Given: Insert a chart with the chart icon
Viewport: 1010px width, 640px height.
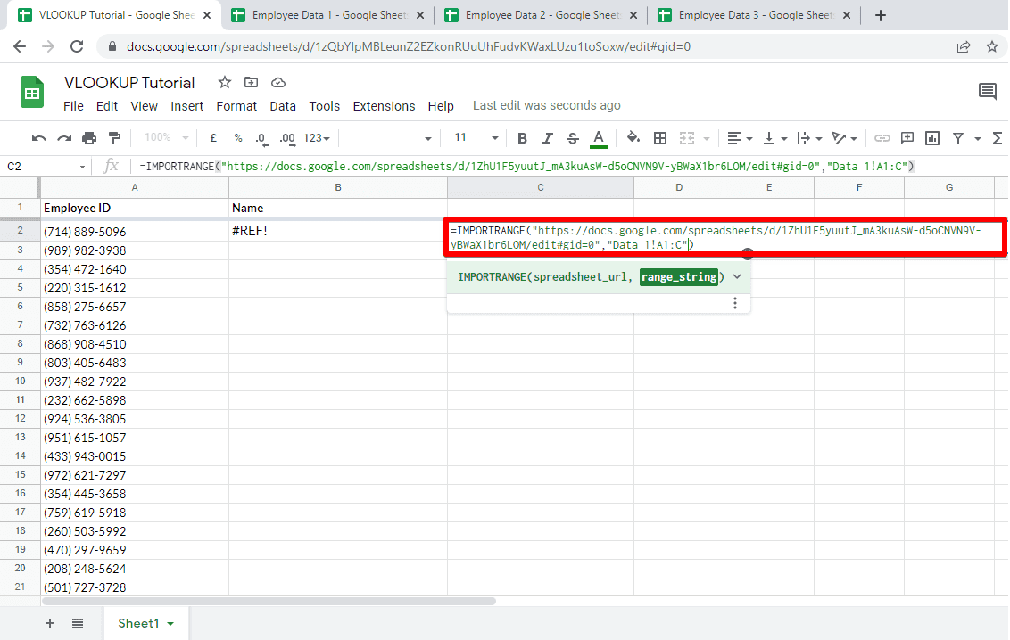Looking at the screenshot, I should 931,138.
